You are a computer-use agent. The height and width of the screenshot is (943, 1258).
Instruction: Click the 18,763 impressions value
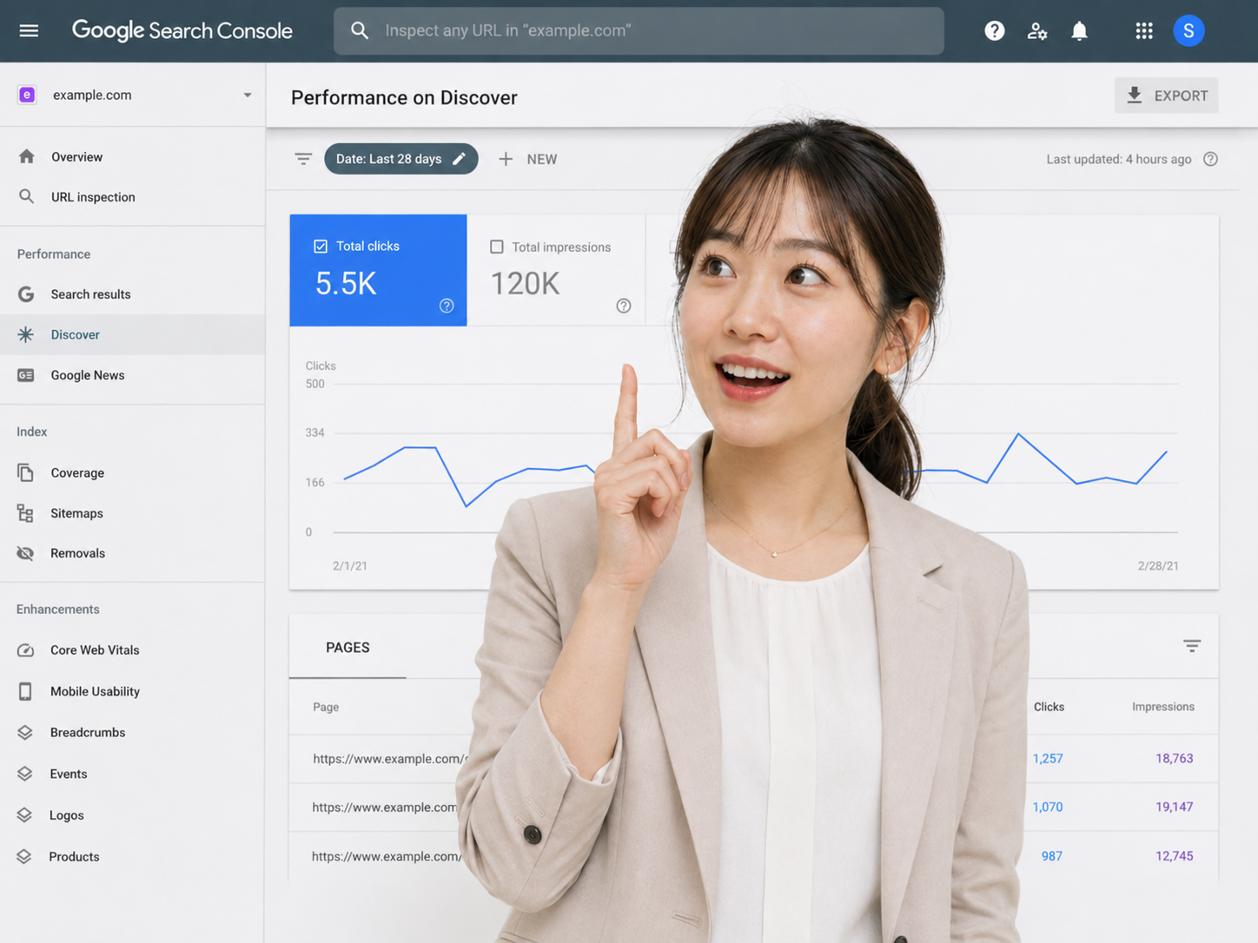pos(1174,758)
